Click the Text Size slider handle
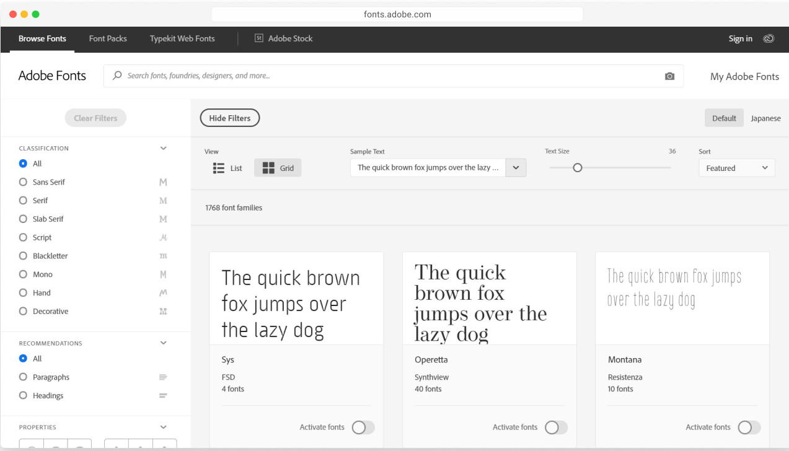The height and width of the screenshot is (451, 789). pyautogui.click(x=578, y=168)
